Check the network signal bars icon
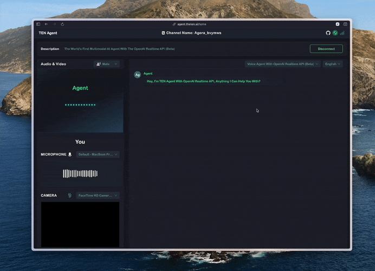 click(x=342, y=33)
